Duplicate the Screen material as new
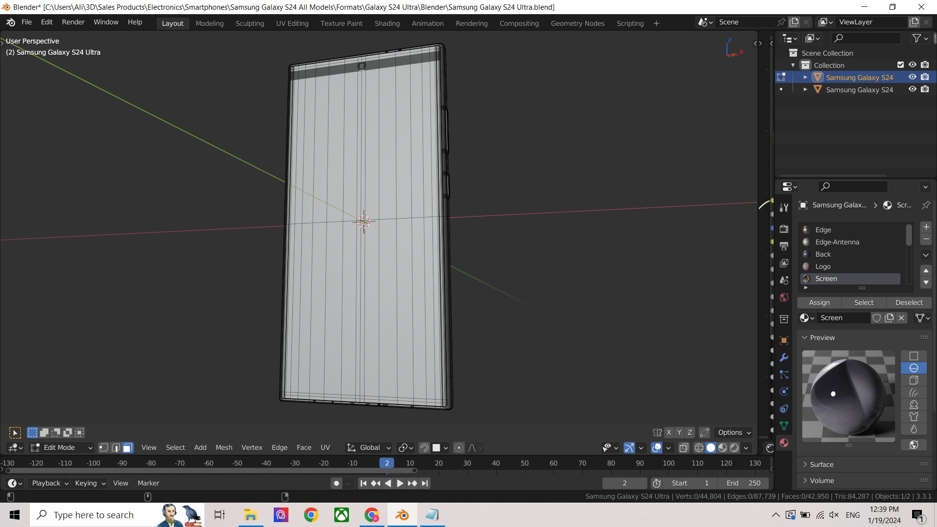Image resolution: width=937 pixels, height=527 pixels. pos(889,318)
